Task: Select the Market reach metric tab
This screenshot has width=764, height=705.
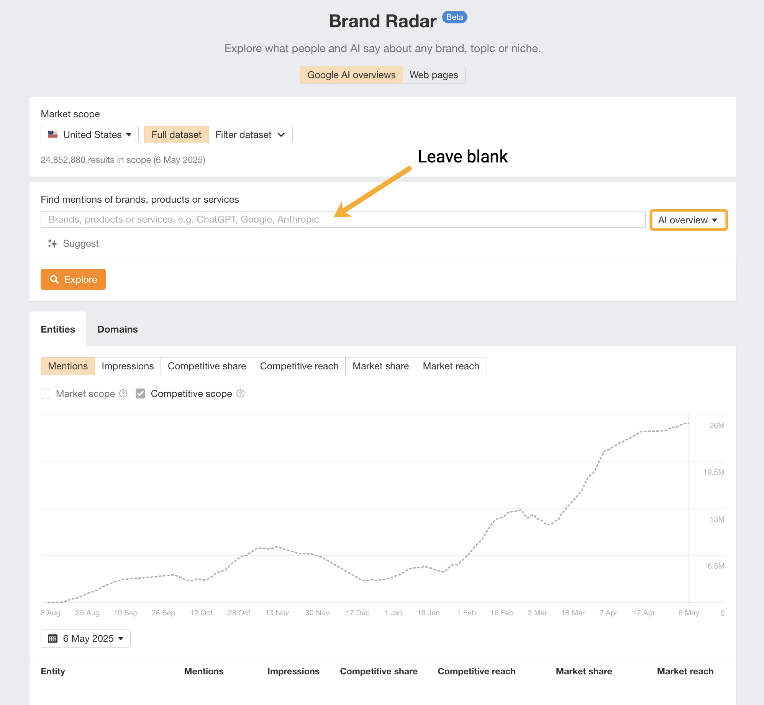Action: 451,366
